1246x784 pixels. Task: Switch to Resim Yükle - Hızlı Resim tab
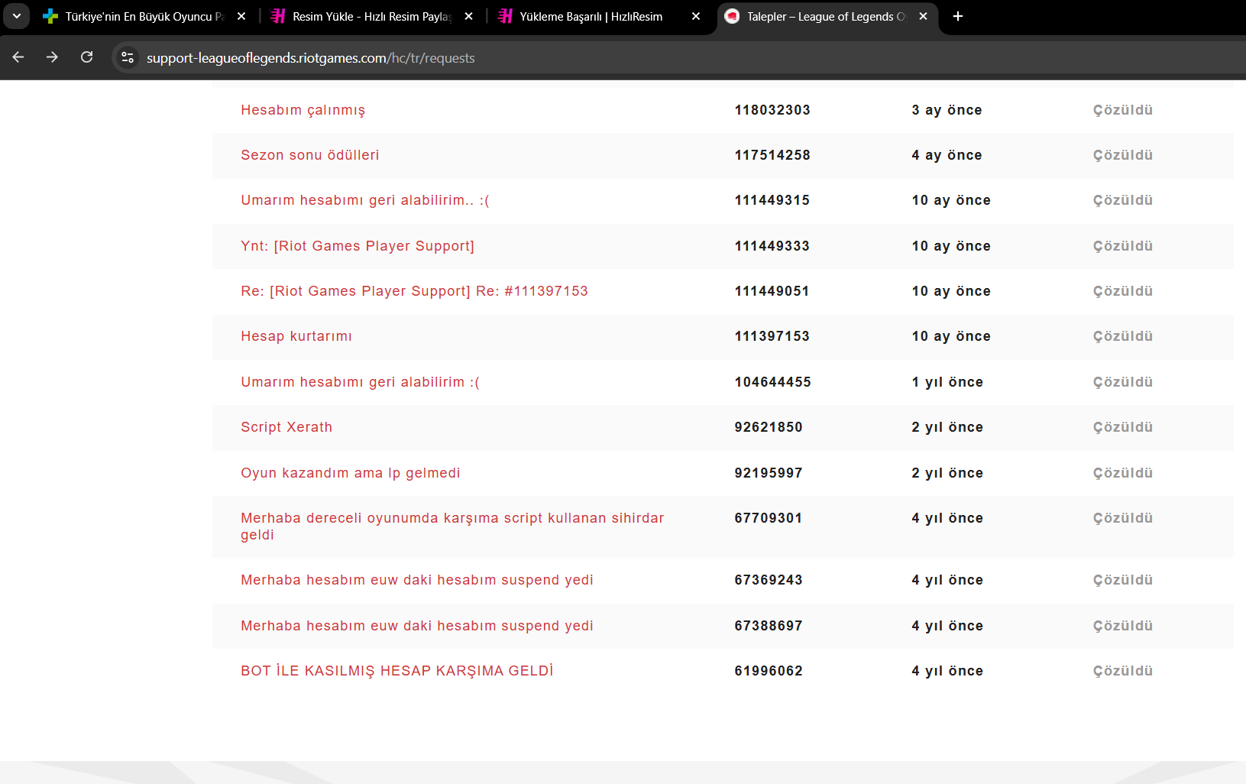[372, 16]
